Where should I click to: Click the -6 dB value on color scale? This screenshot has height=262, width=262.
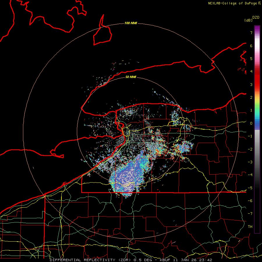pos(250,201)
